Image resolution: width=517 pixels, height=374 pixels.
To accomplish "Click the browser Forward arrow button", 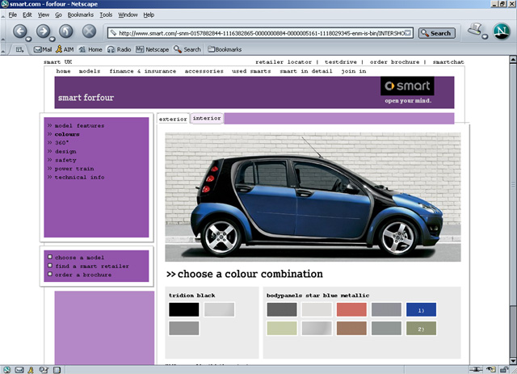I will click(x=44, y=32).
